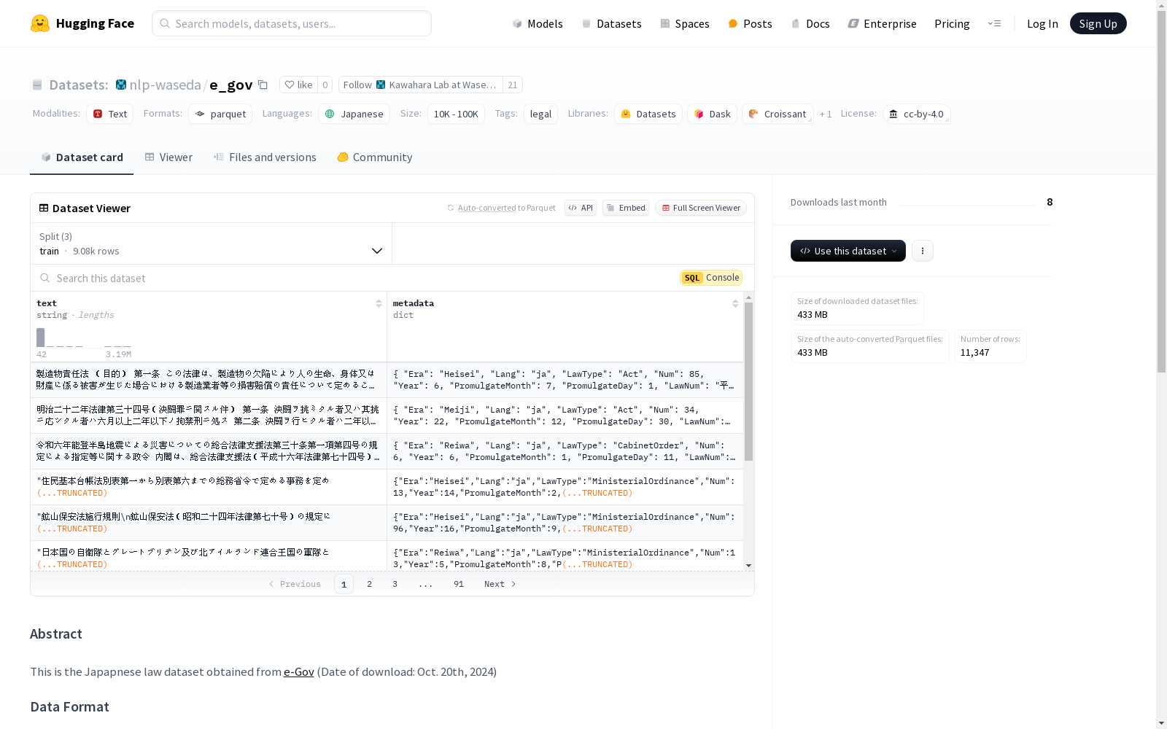Sort by the text column
This screenshot has width=1167, height=729.
click(379, 303)
